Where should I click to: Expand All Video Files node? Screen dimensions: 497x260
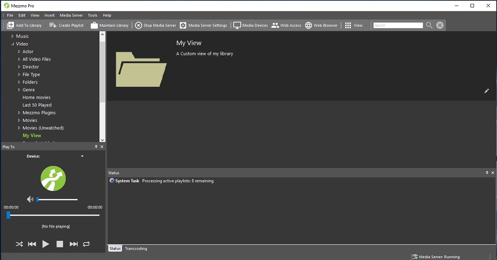tap(19, 59)
